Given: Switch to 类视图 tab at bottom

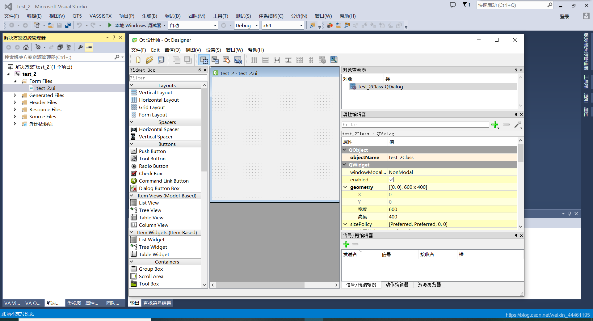Looking at the screenshot, I should click(x=74, y=303).
